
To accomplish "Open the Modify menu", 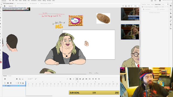I will [x=25, y=1].
